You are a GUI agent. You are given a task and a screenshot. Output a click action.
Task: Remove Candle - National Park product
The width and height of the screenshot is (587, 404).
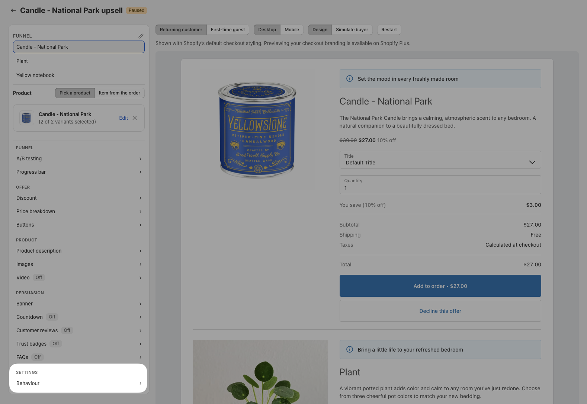(x=135, y=118)
